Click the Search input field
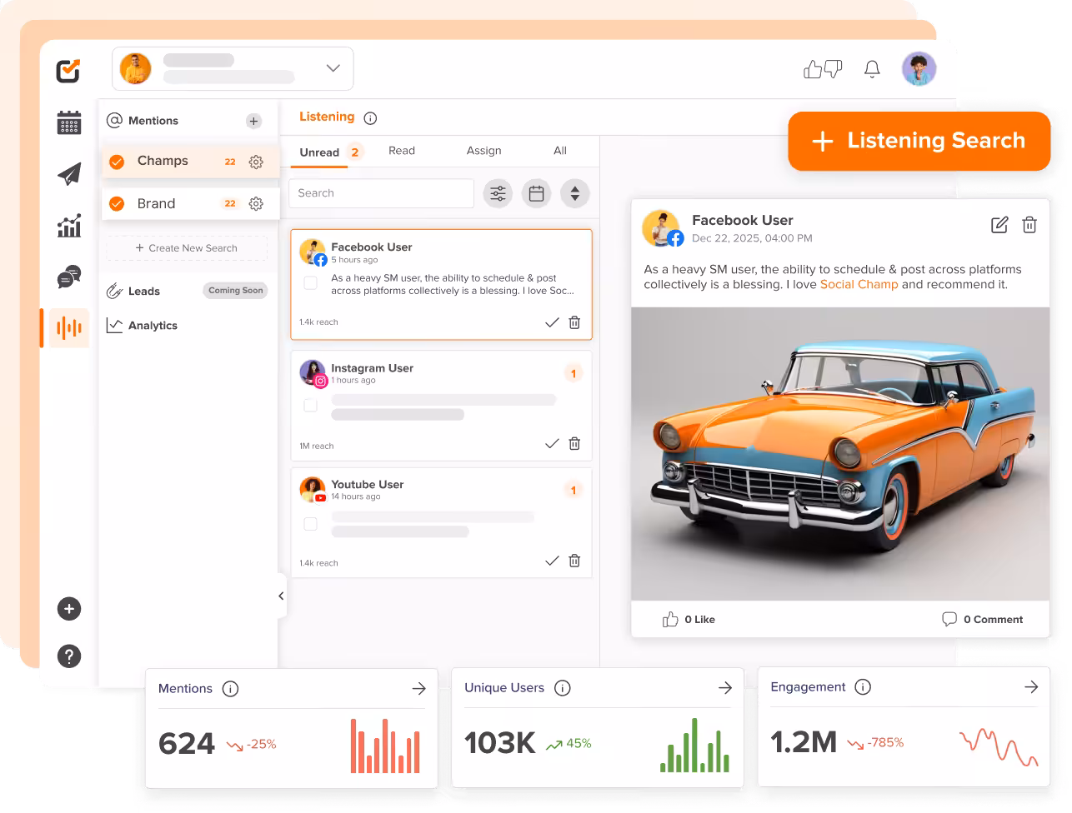1072x813 pixels. coord(381,193)
